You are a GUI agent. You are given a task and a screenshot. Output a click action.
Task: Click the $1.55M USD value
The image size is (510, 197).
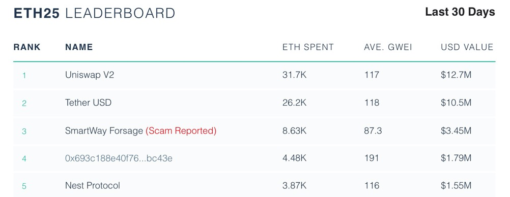click(x=456, y=186)
